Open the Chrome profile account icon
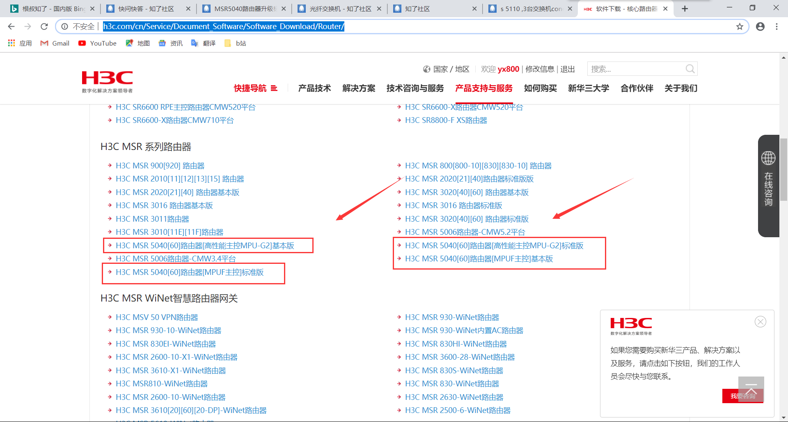 pyautogui.click(x=760, y=27)
